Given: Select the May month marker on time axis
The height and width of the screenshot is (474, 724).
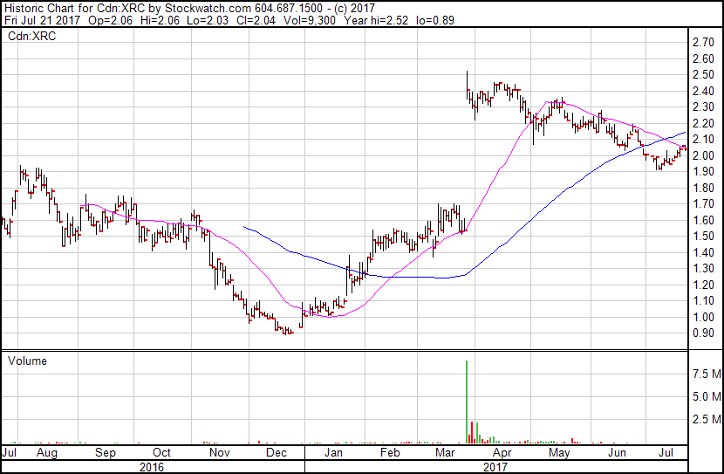Looking at the screenshot, I should 558,454.
